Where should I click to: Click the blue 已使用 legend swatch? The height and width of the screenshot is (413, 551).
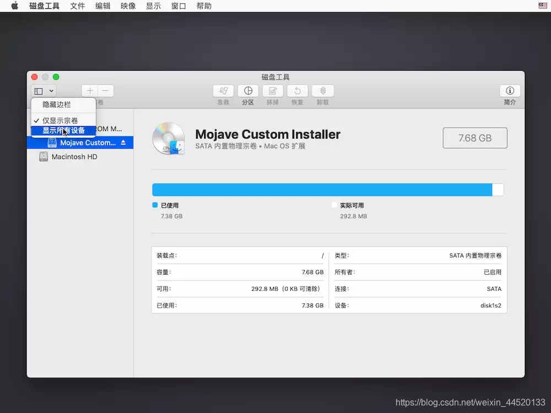[x=155, y=205]
